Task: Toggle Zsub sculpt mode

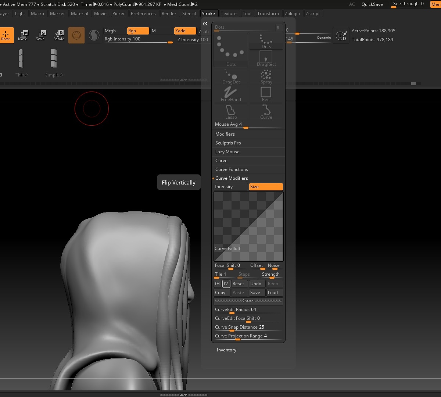Action: point(204,31)
